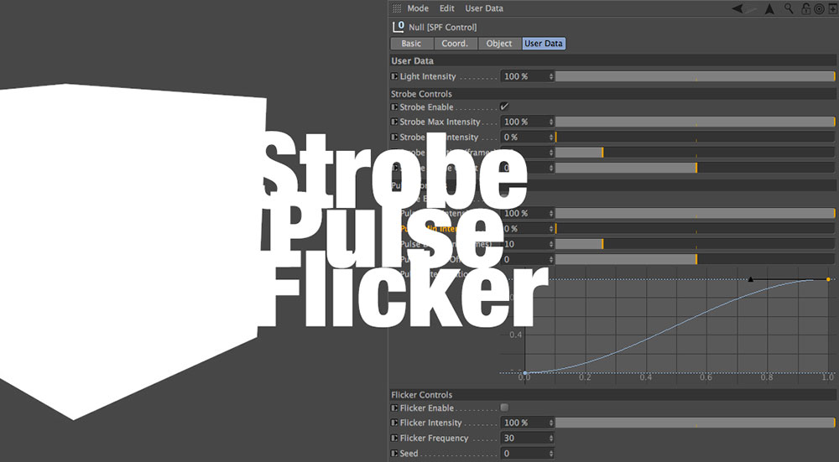Switch to the Object tab

point(499,44)
